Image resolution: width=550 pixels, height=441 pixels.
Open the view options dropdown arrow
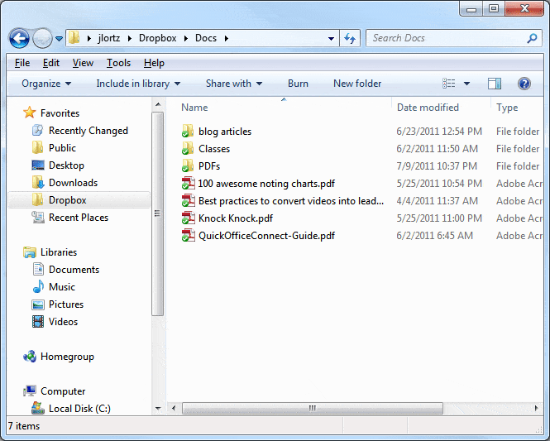(466, 84)
